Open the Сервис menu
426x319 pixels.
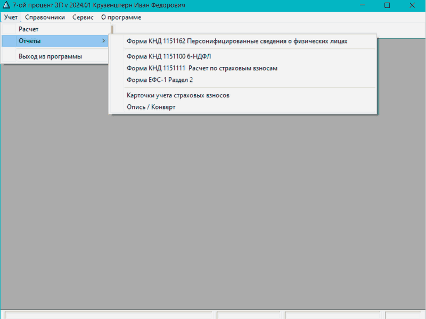click(83, 17)
